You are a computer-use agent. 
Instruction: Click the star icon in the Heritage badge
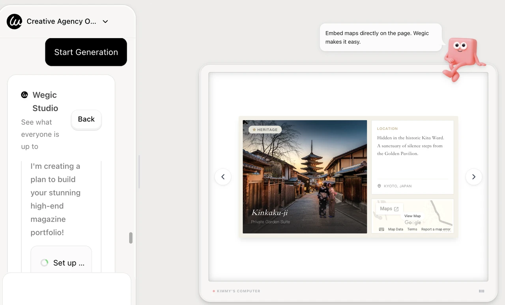[x=254, y=129]
